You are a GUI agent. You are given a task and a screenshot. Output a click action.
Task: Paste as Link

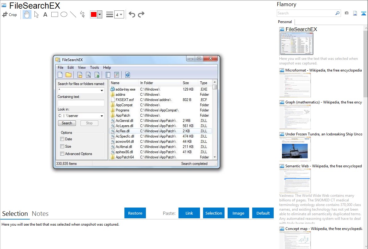(x=189, y=213)
